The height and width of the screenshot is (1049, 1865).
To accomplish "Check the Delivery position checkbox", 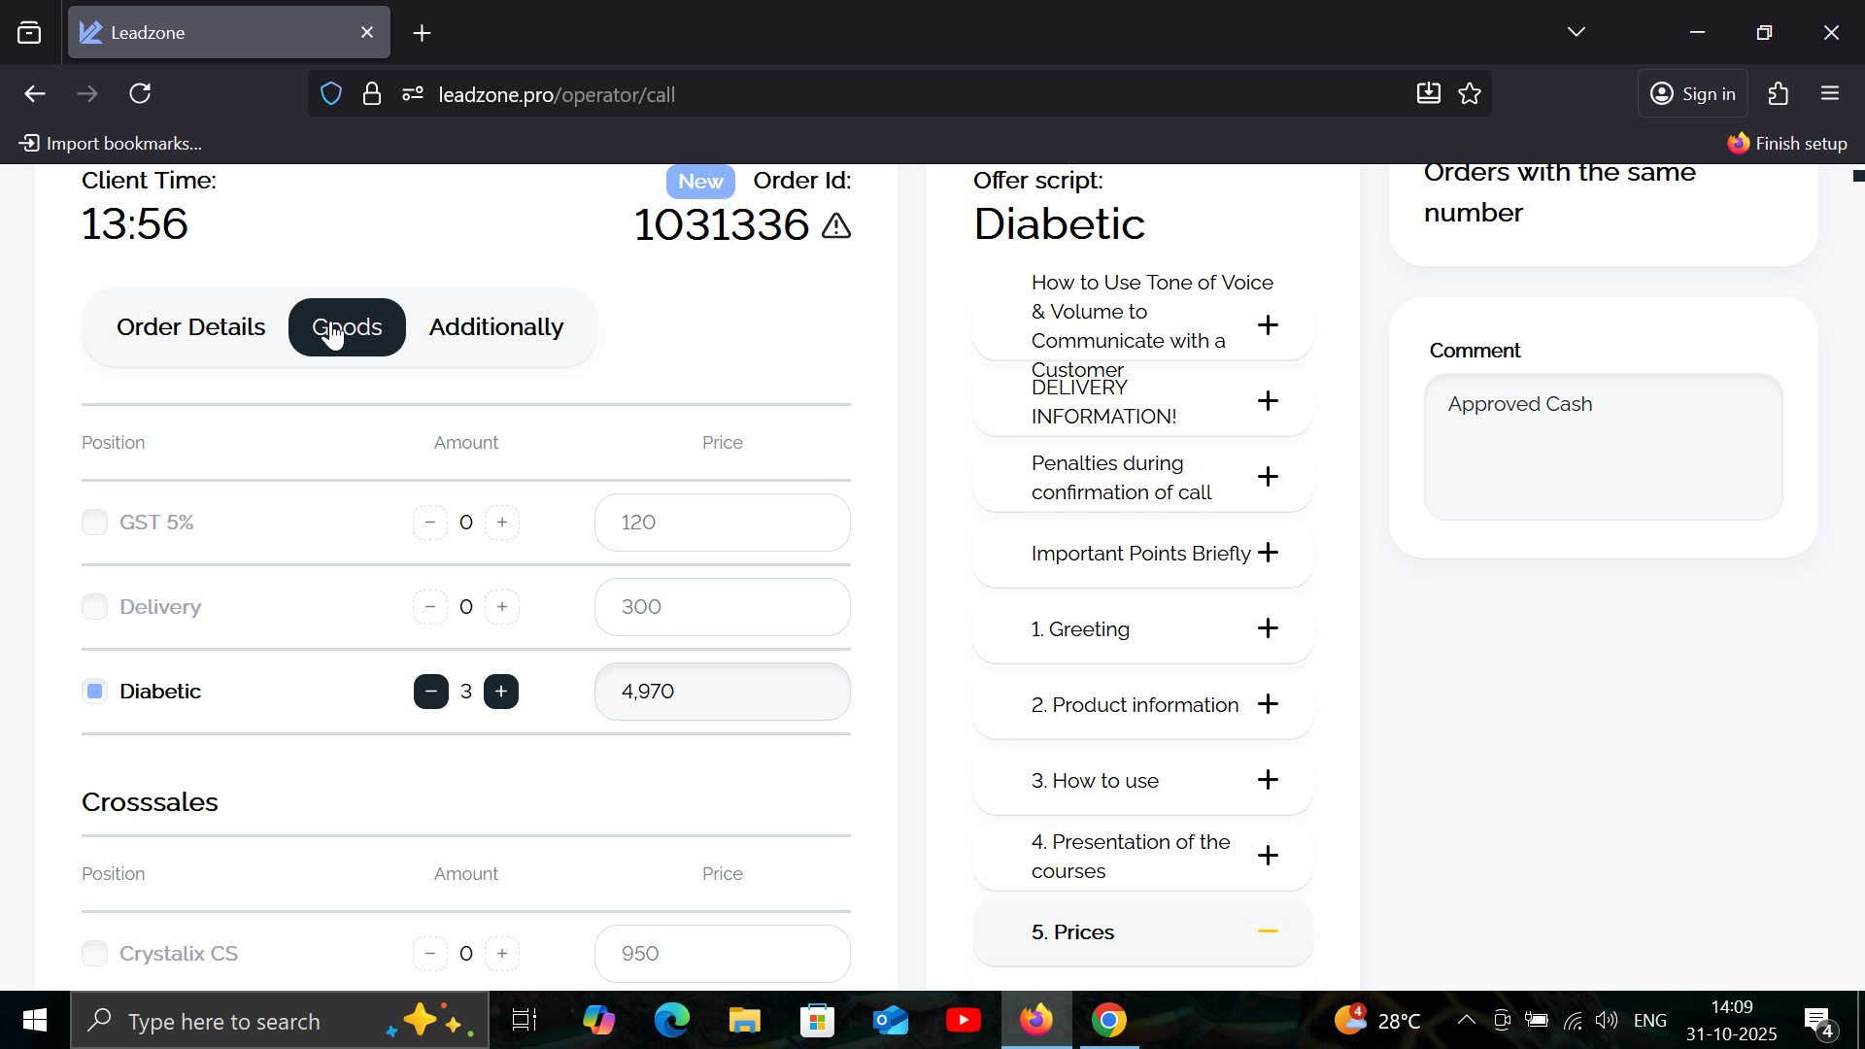I will (94, 607).
